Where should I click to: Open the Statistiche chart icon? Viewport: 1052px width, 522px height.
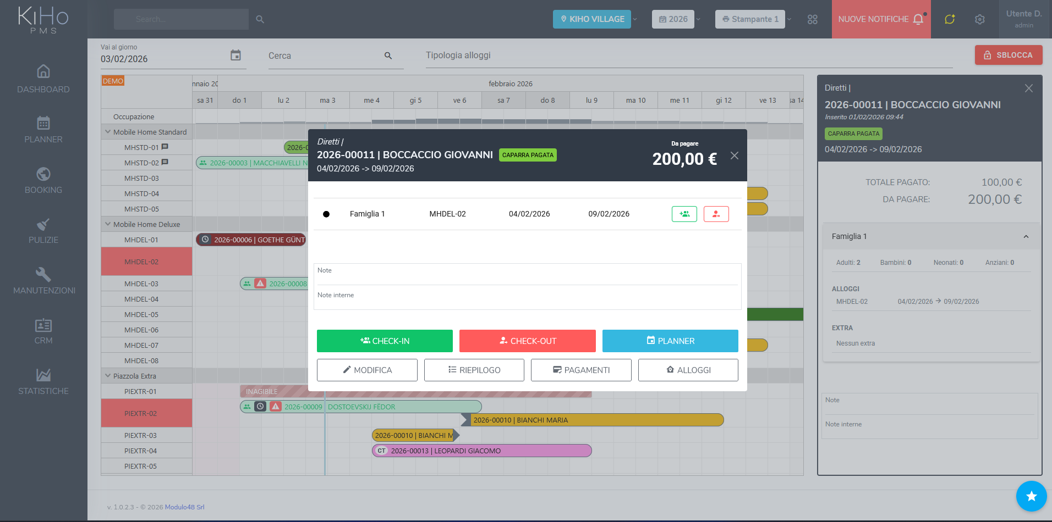pyautogui.click(x=43, y=375)
